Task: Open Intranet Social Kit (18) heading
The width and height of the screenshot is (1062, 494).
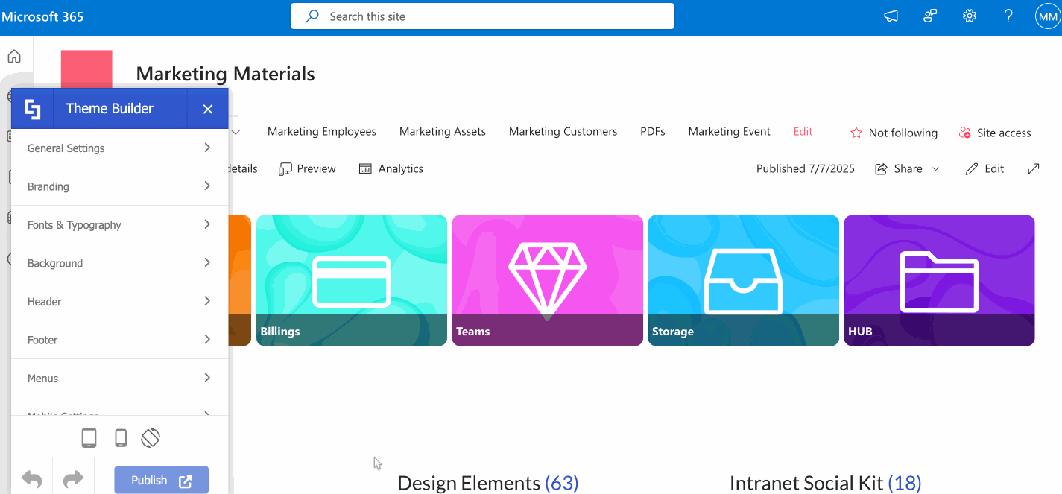Action: pyautogui.click(x=825, y=483)
